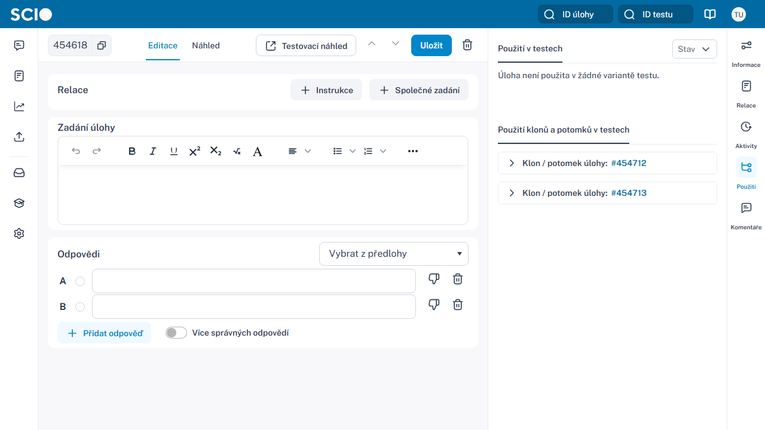Go to next task with down arrow
Image resolution: width=765 pixels, height=430 pixels.
(x=395, y=44)
